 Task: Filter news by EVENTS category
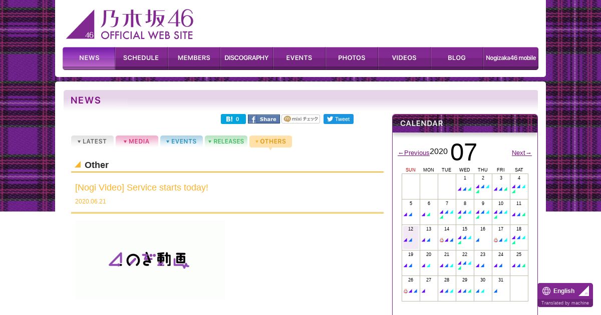coord(181,141)
